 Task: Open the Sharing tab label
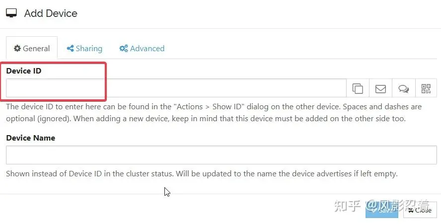click(x=89, y=48)
